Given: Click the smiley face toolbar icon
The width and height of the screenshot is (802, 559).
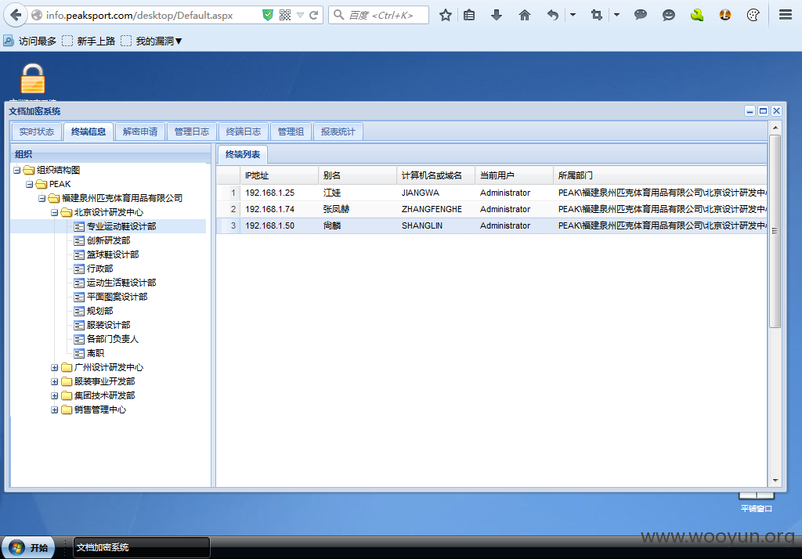Looking at the screenshot, I should coord(669,16).
